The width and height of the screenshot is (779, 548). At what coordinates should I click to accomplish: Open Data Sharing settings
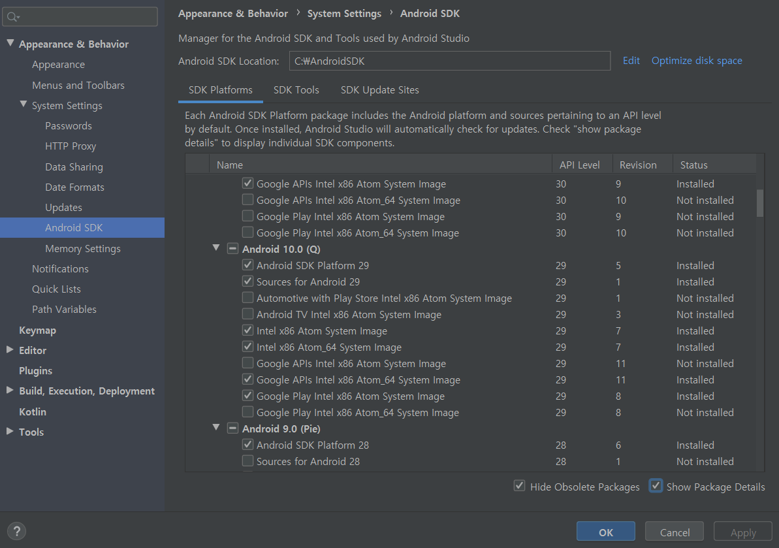click(x=74, y=167)
